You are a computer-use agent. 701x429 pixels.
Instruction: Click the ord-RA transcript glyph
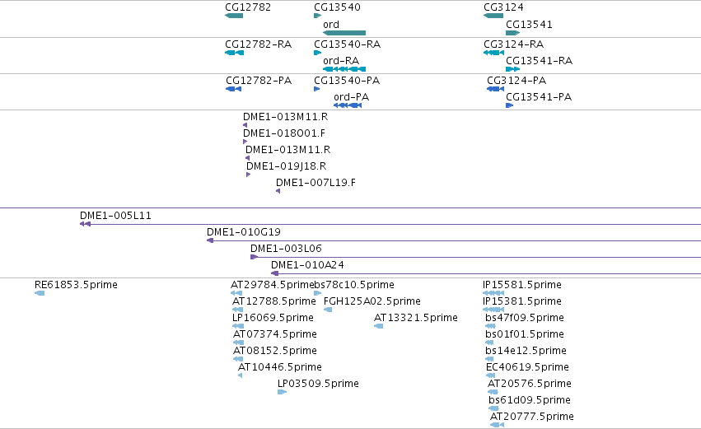344,69
